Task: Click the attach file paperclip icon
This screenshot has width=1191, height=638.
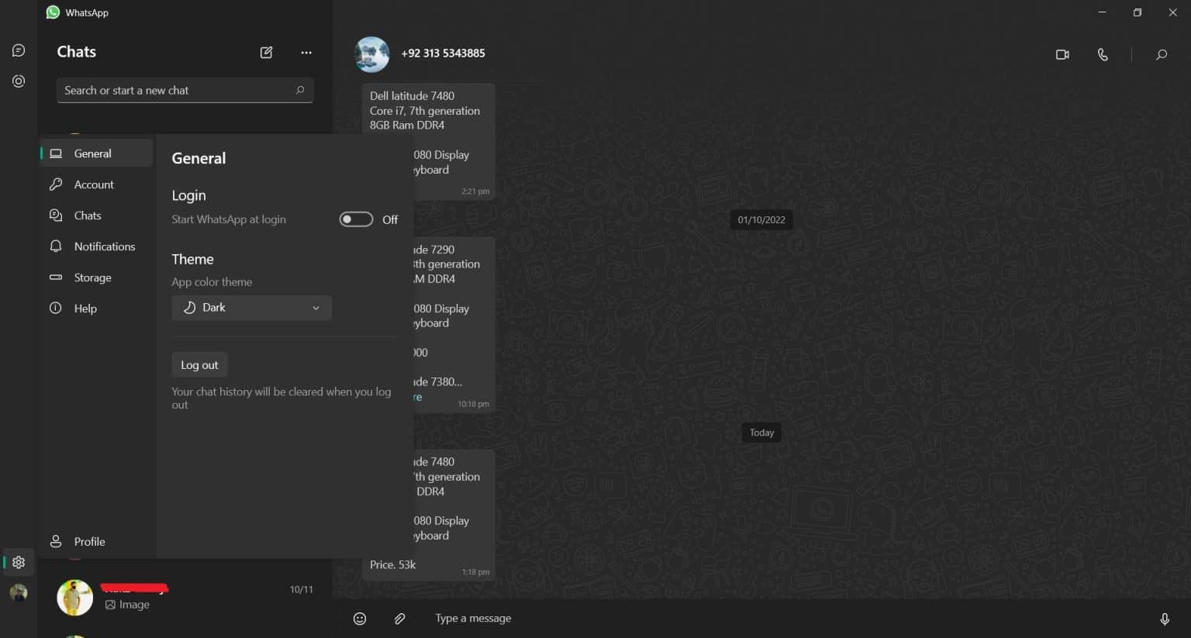Action: coord(399,619)
